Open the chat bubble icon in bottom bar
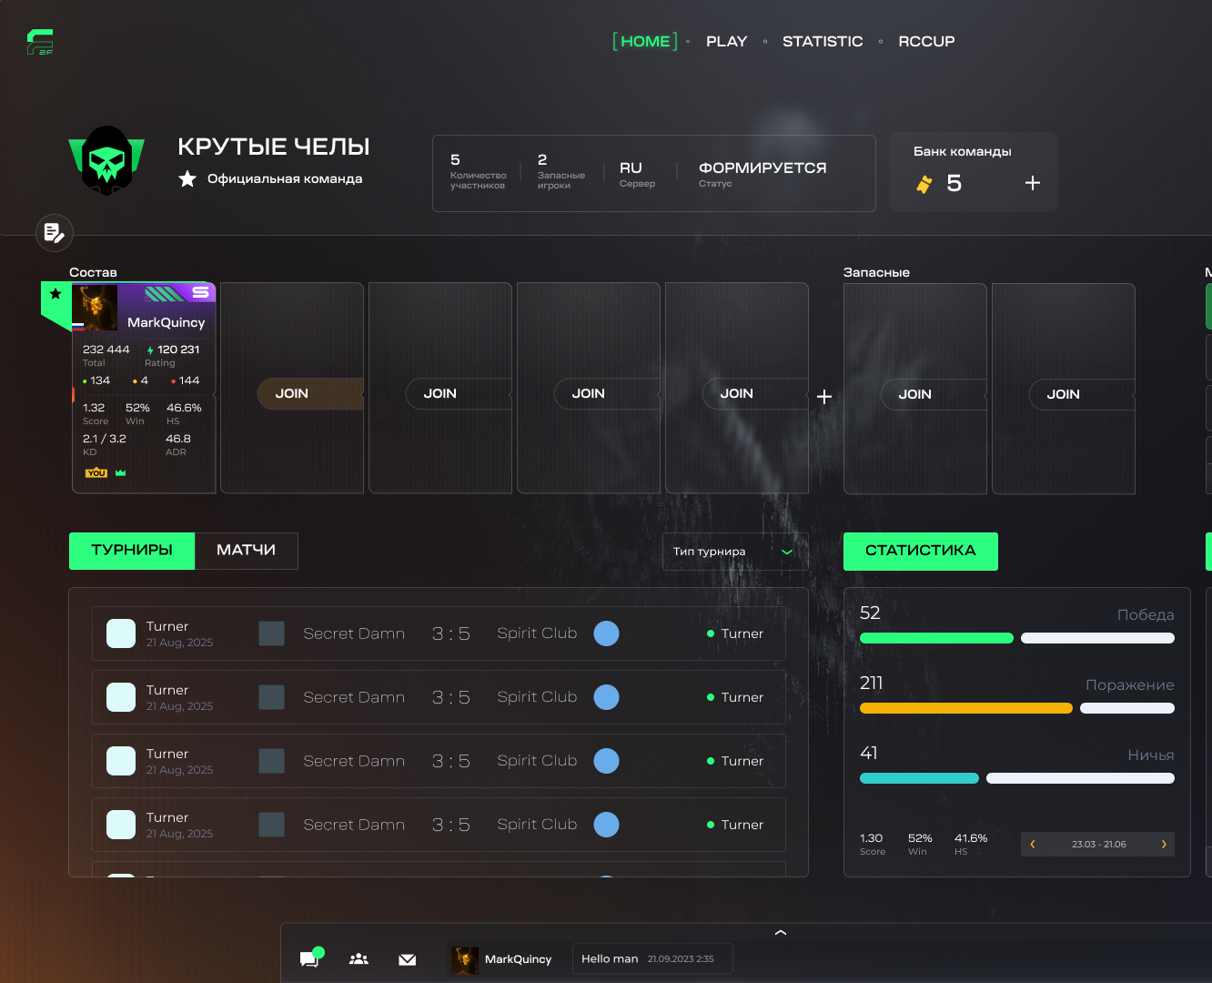Viewport: 1212px width, 983px height. pos(310,958)
